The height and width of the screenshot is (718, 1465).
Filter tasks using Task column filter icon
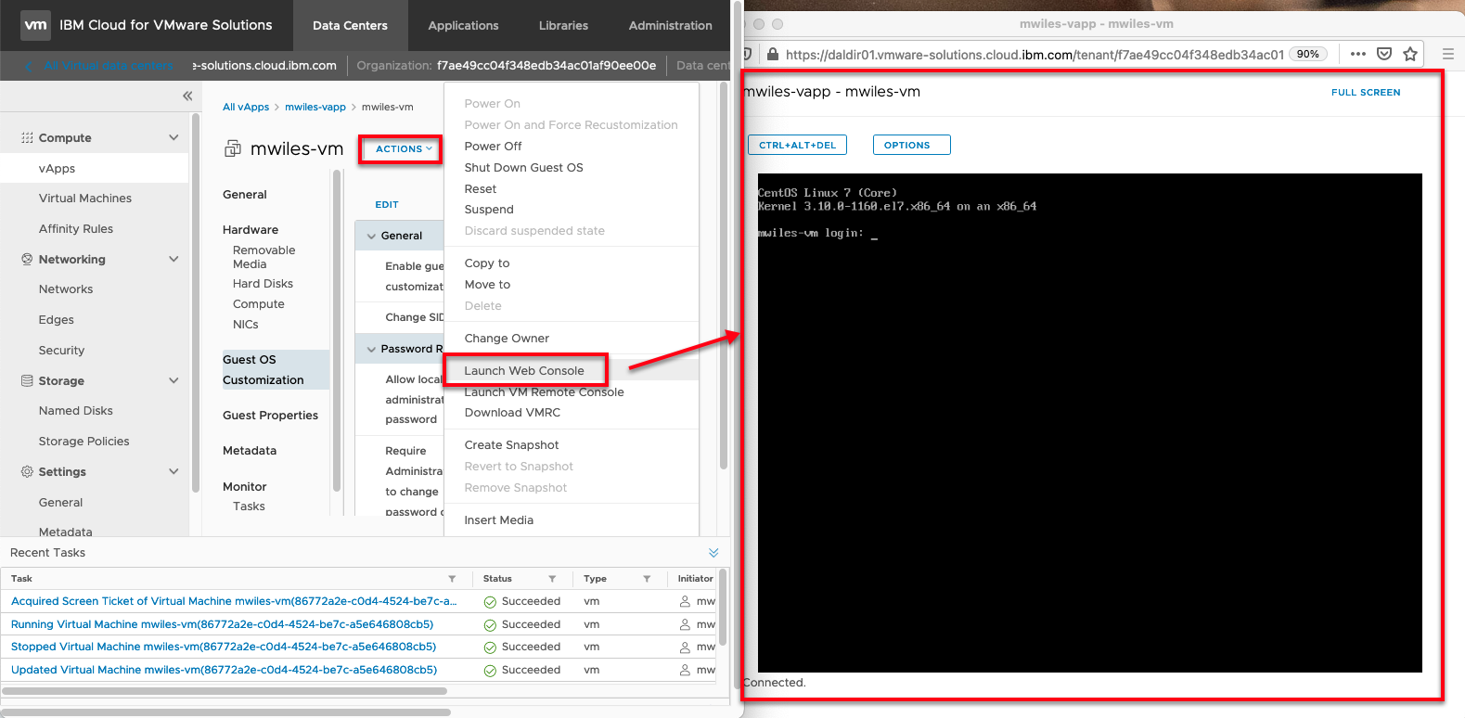tap(452, 579)
